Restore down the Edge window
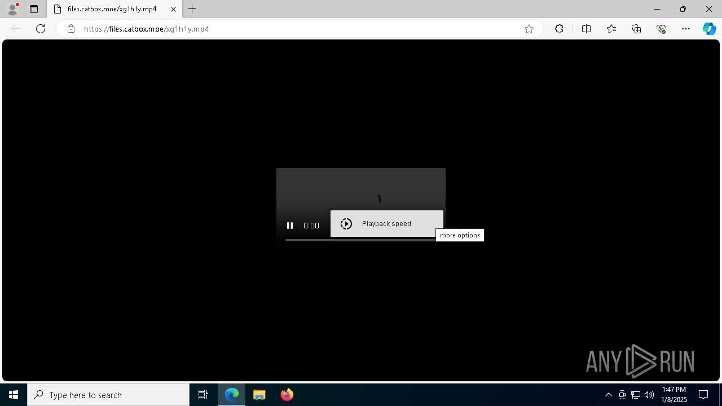The image size is (722, 406). coord(683,9)
